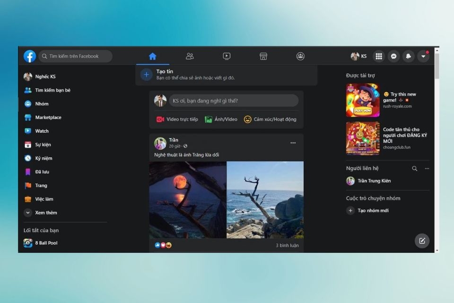Search contacts with the Người liên hệ magnifier
Screen dimensions: 454x303
[x=415, y=169]
